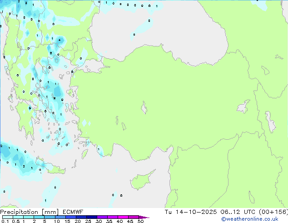288x223 pixels.
Task: Click the above-50 arrow tip of the legend
Action: pyautogui.click(x=144, y=217)
